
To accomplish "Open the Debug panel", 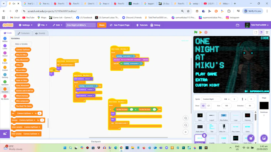I will (x=155, y=25).
